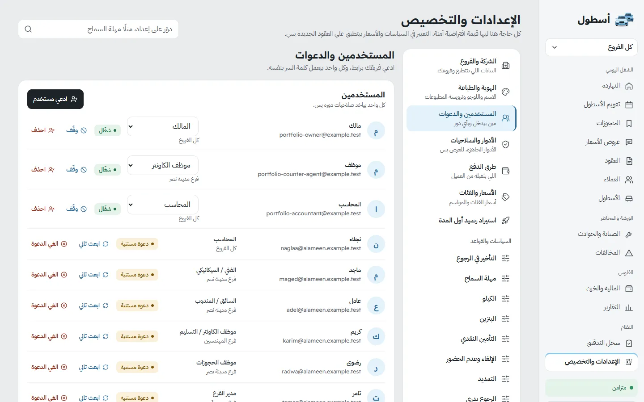Viewport: 644px width, 402px height.
Task: Click the document icon beside العقود
Action: (629, 161)
